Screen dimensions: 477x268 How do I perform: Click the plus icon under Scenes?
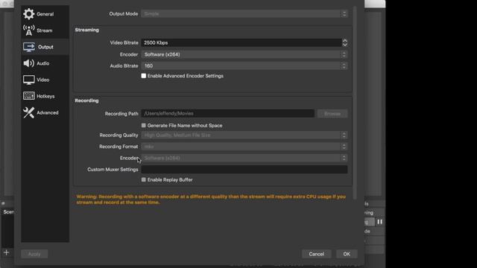[7, 252]
